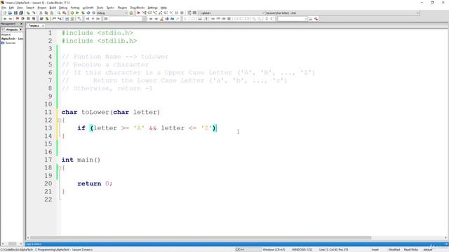Click the Projects tab right arrow
This screenshot has height=252, width=449.
pyautogui.click(x=20, y=29)
